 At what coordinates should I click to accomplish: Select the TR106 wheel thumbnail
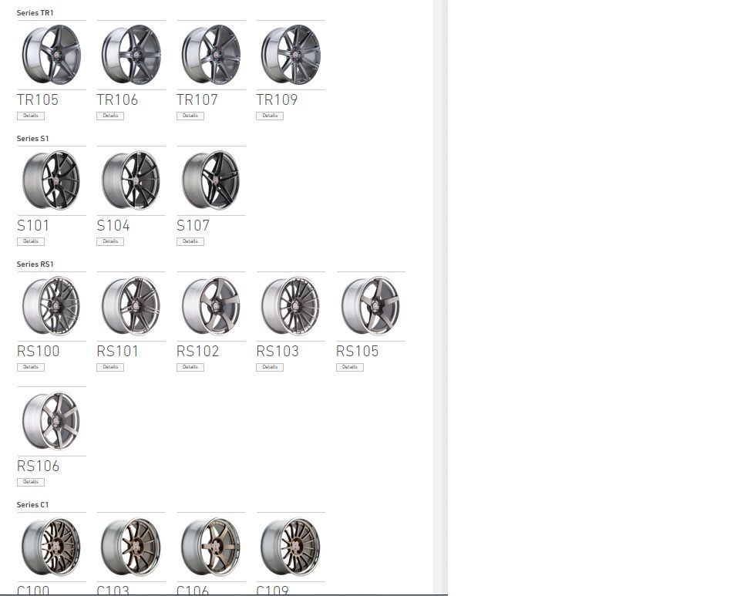click(x=131, y=55)
